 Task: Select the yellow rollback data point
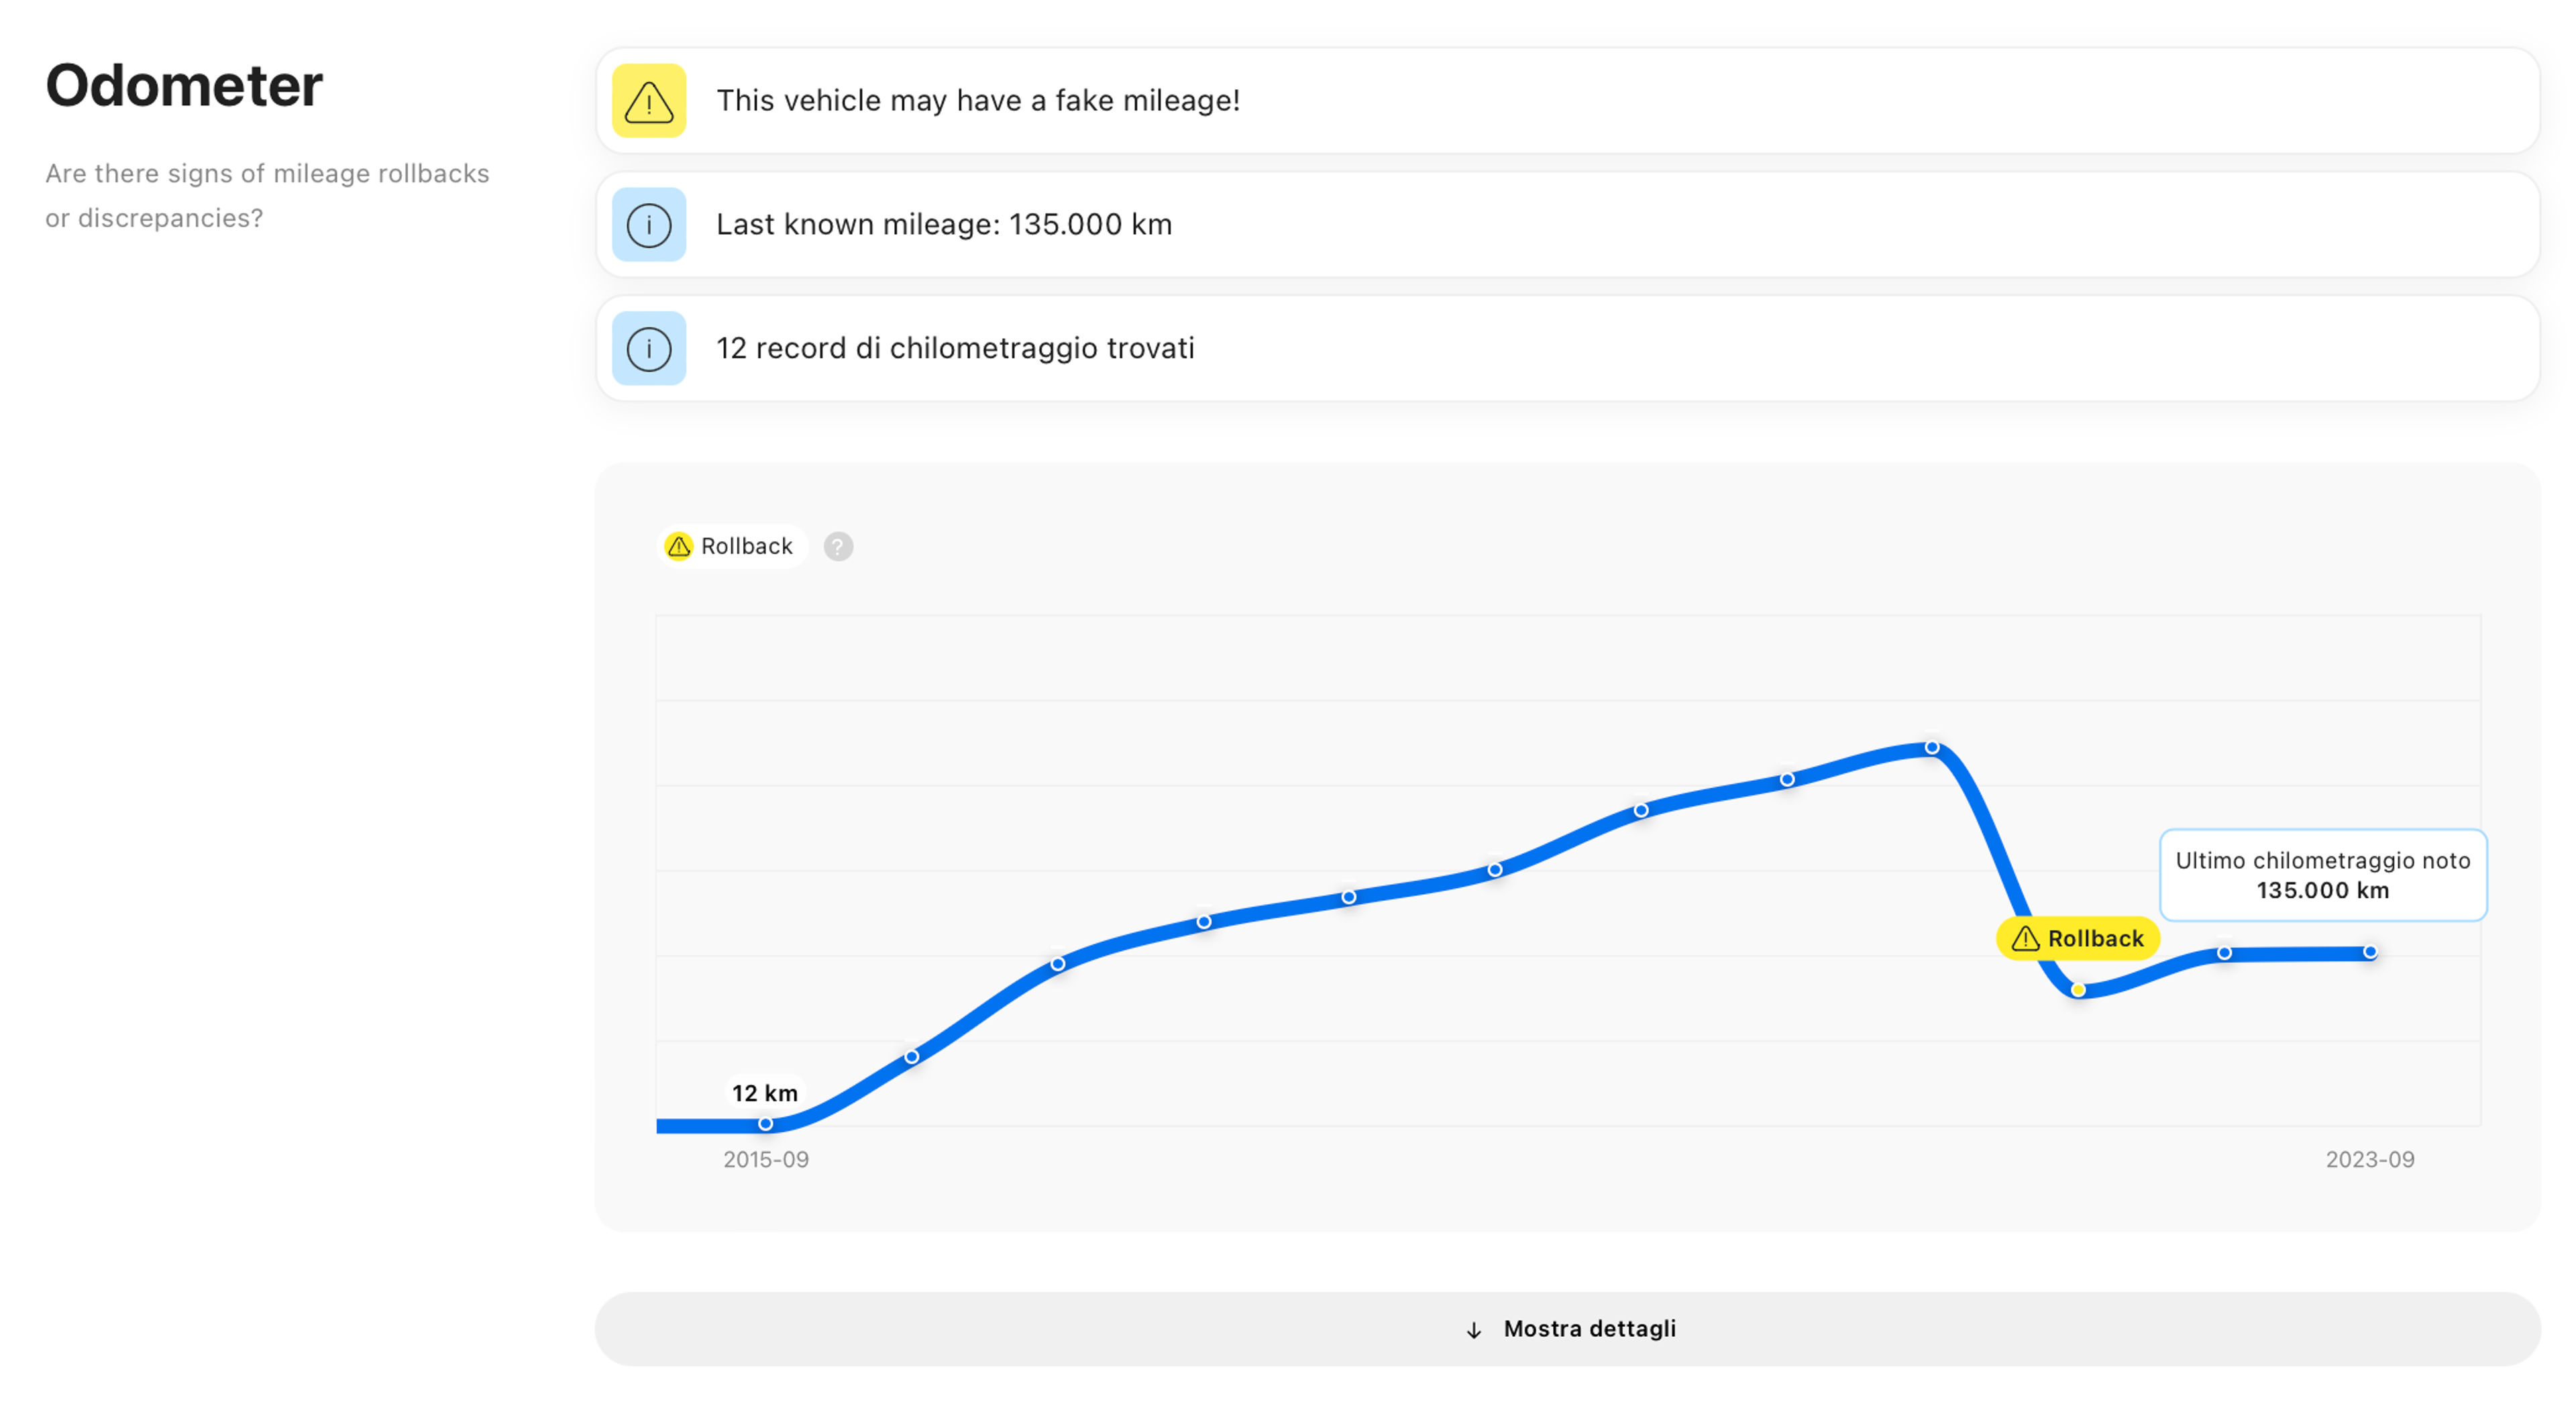[2078, 990]
